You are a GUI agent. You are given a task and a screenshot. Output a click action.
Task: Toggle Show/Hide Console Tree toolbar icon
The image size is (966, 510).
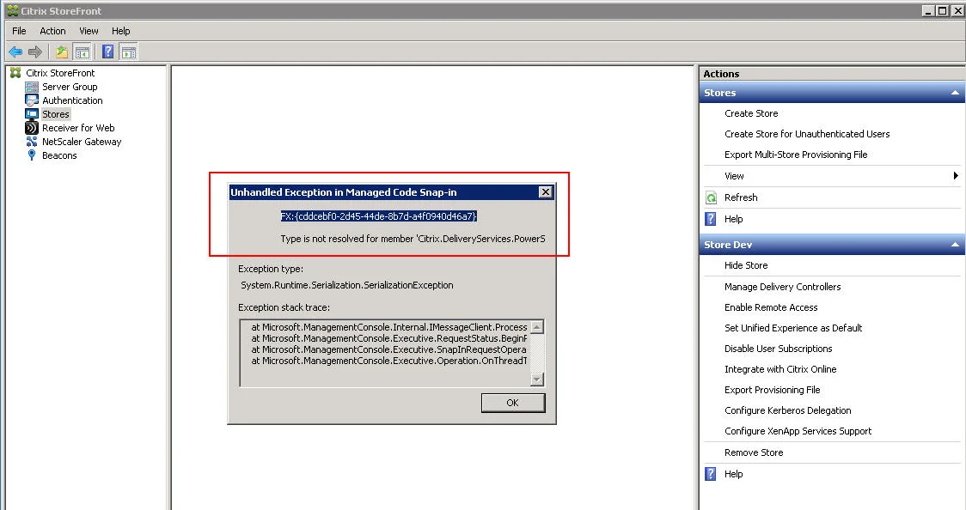[82, 52]
